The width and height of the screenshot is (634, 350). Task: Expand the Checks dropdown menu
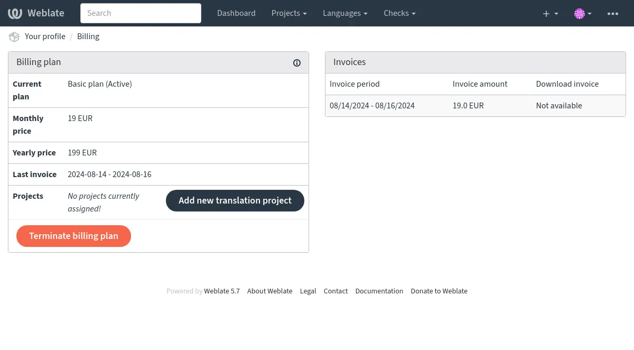pos(399,13)
